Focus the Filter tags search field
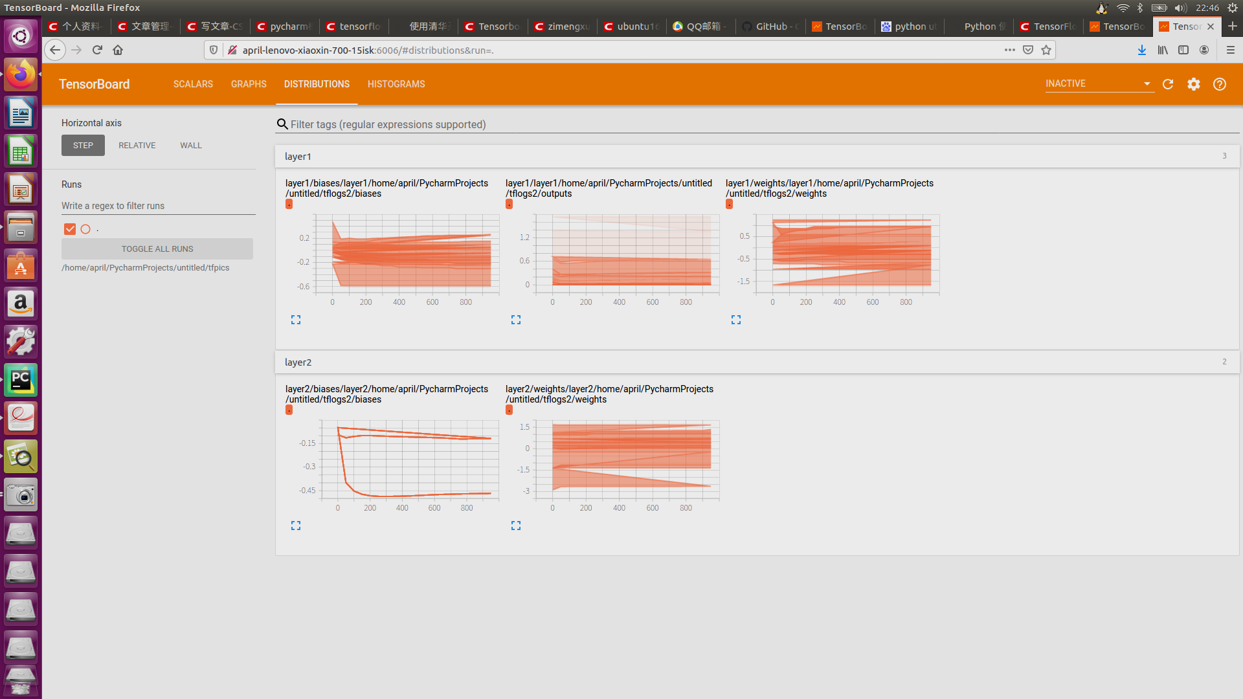This screenshot has height=699, width=1243. [757, 124]
